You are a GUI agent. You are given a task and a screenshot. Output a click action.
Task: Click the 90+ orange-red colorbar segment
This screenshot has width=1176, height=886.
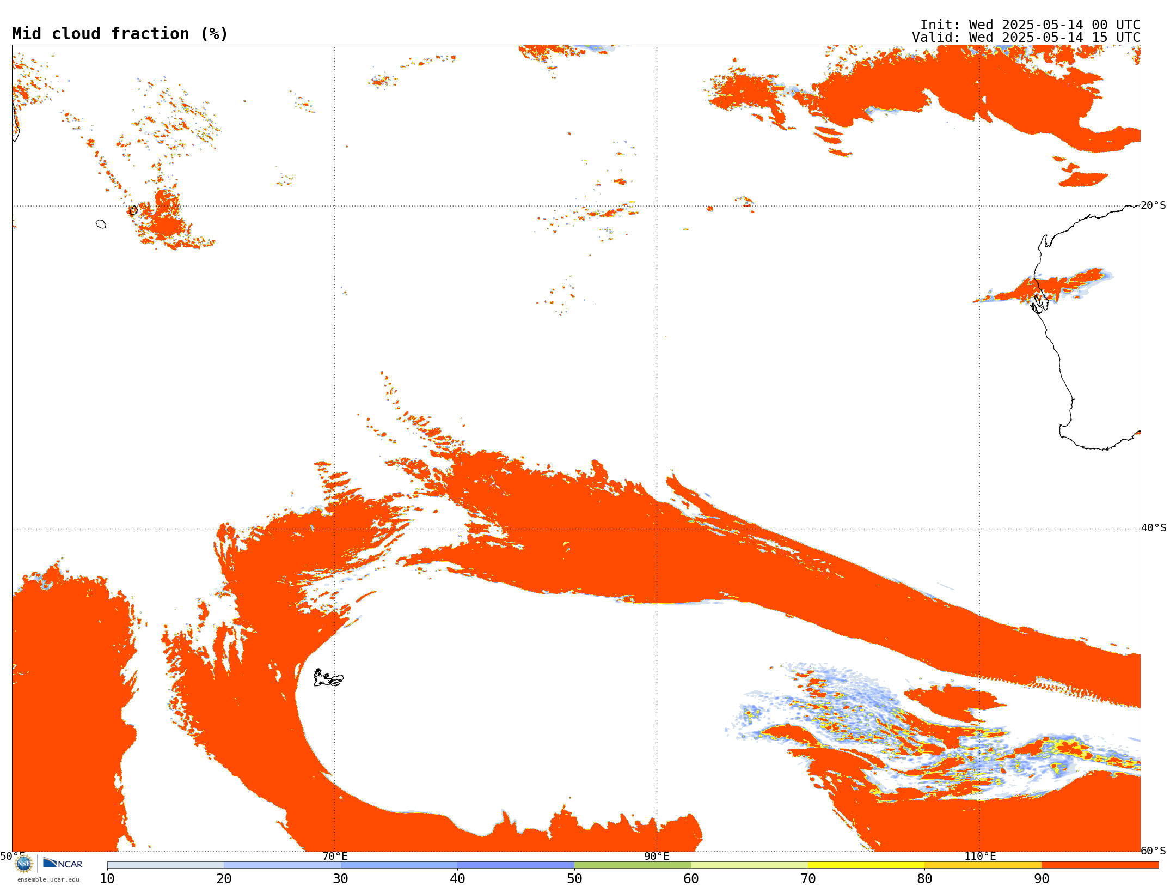(1100, 865)
